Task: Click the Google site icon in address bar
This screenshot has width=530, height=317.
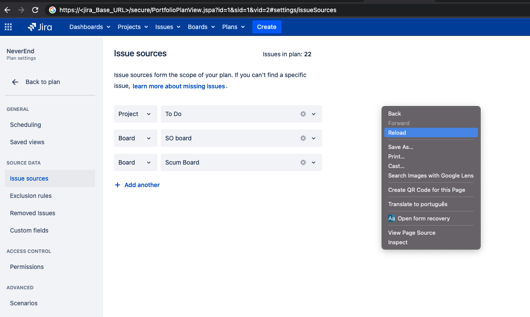Action: click(52, 10)
